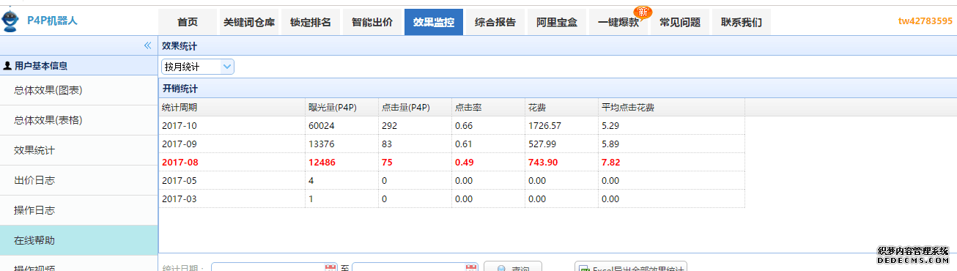Switch to 关键词仓库 tab
Screen dimensions: 957x271
coord(249,22)
